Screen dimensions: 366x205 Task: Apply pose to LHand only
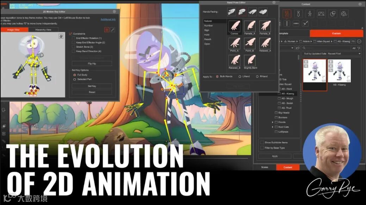240,76
